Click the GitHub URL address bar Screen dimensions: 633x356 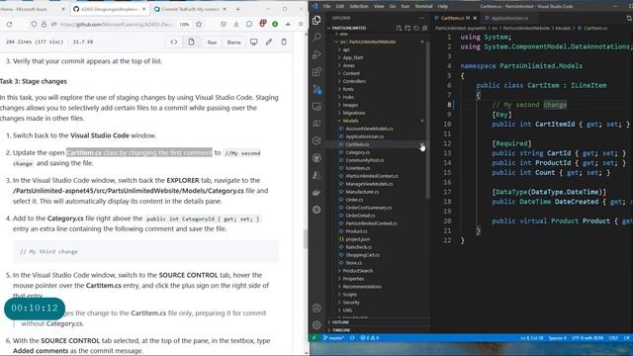click(117, 24)
